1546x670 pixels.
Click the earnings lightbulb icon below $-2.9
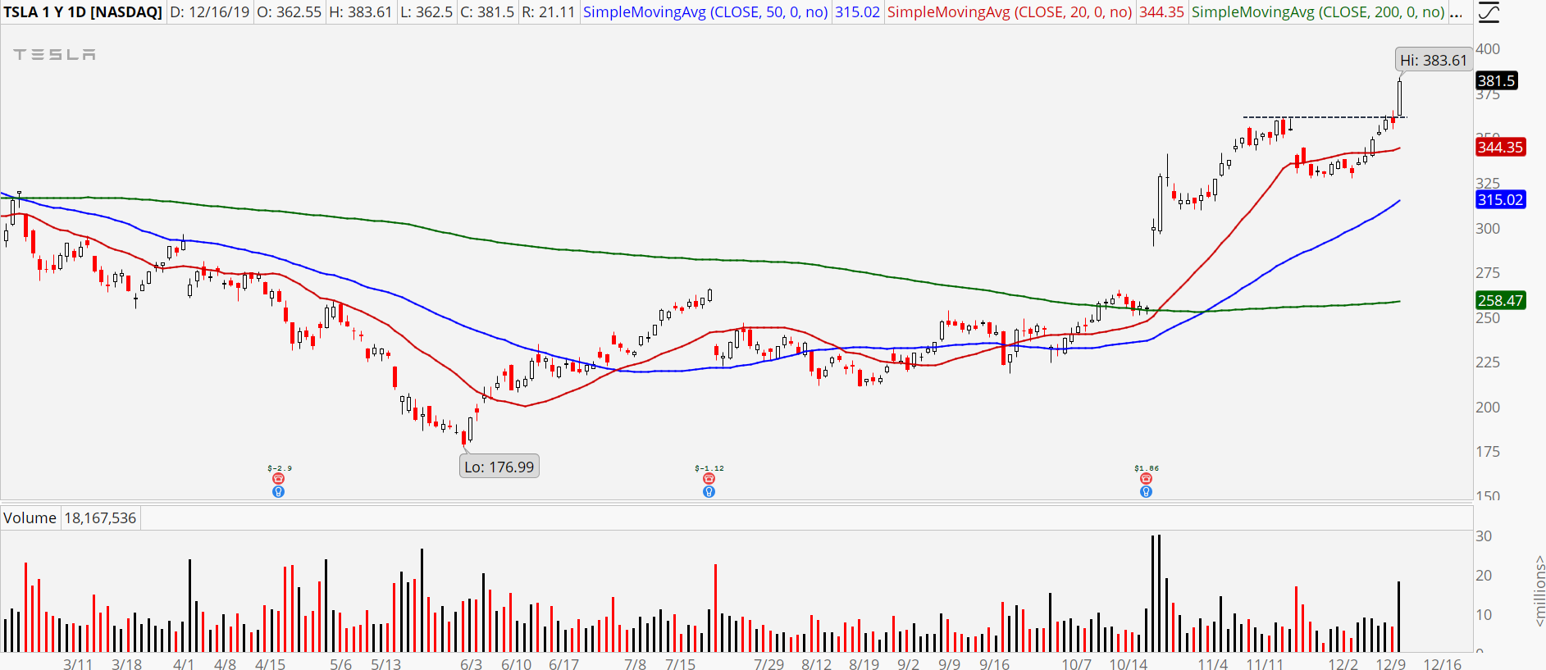point(278,491)
